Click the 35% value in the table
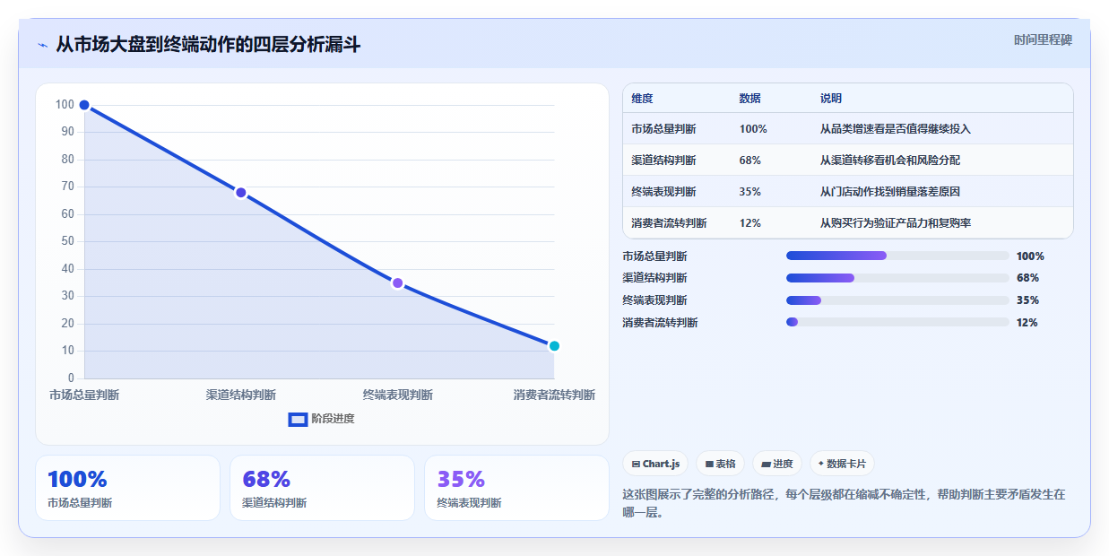The height and width of the screenshot is (556, 1109). (x=750, y=192)
